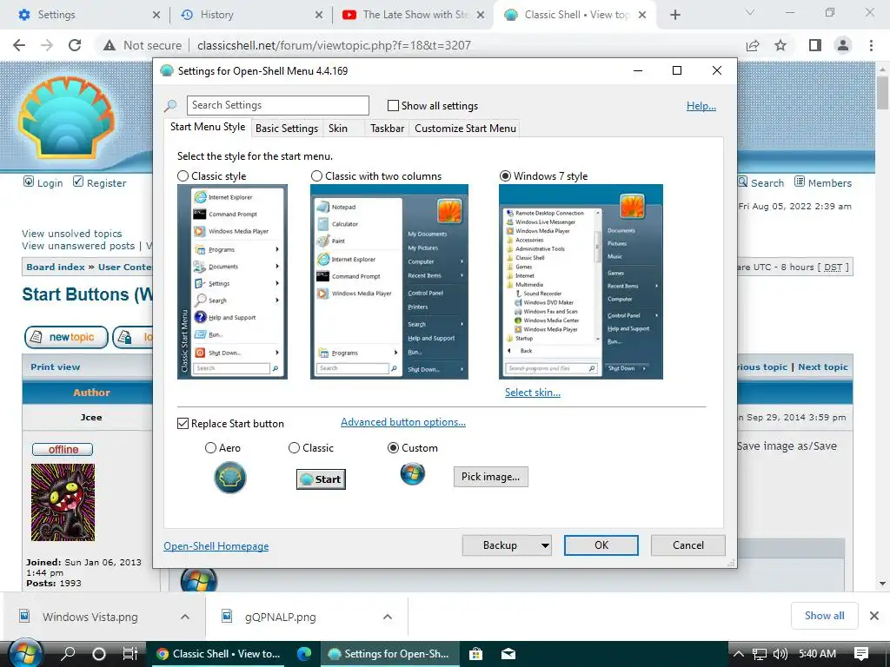Select Classic with two columns radio
This screenshot has height=667, width=890.
[316, 175]
